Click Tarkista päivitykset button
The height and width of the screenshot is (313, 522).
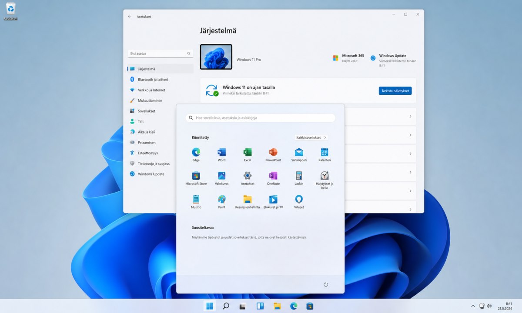[x=395, y=91]
